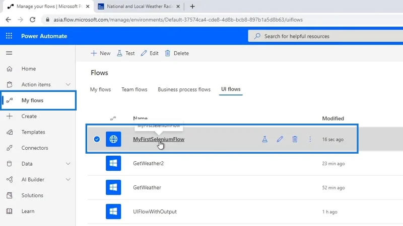Click Test in the command bar
Image resolution: width=403 pixels, height=226 pixels.
pyautogui.click(x=125, y=53)
